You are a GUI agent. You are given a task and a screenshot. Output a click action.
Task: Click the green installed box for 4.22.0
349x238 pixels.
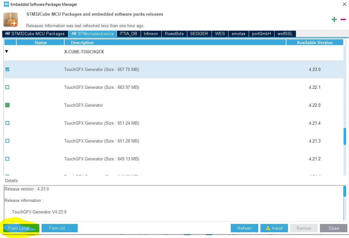pos(7,105)
